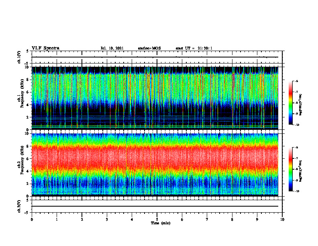Click time axis tick label "8"
This screenshot has height=246, width=318.
(x=232, y=219)
